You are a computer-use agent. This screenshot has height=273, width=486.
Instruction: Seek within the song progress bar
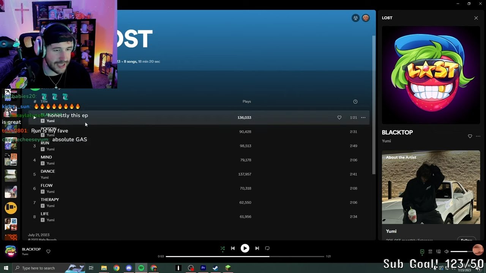pos(245,256)
